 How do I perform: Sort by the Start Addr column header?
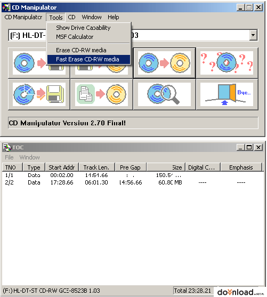(62, 167)
